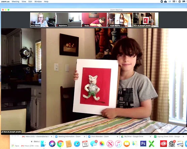
Task: Click the muted mic icon beside Kayla Worley
Action: point(109,26)
